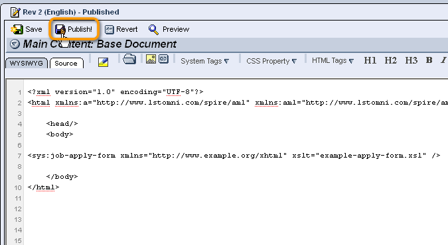
Task: Toggle bold formatting with B
Action: (429, 60)
